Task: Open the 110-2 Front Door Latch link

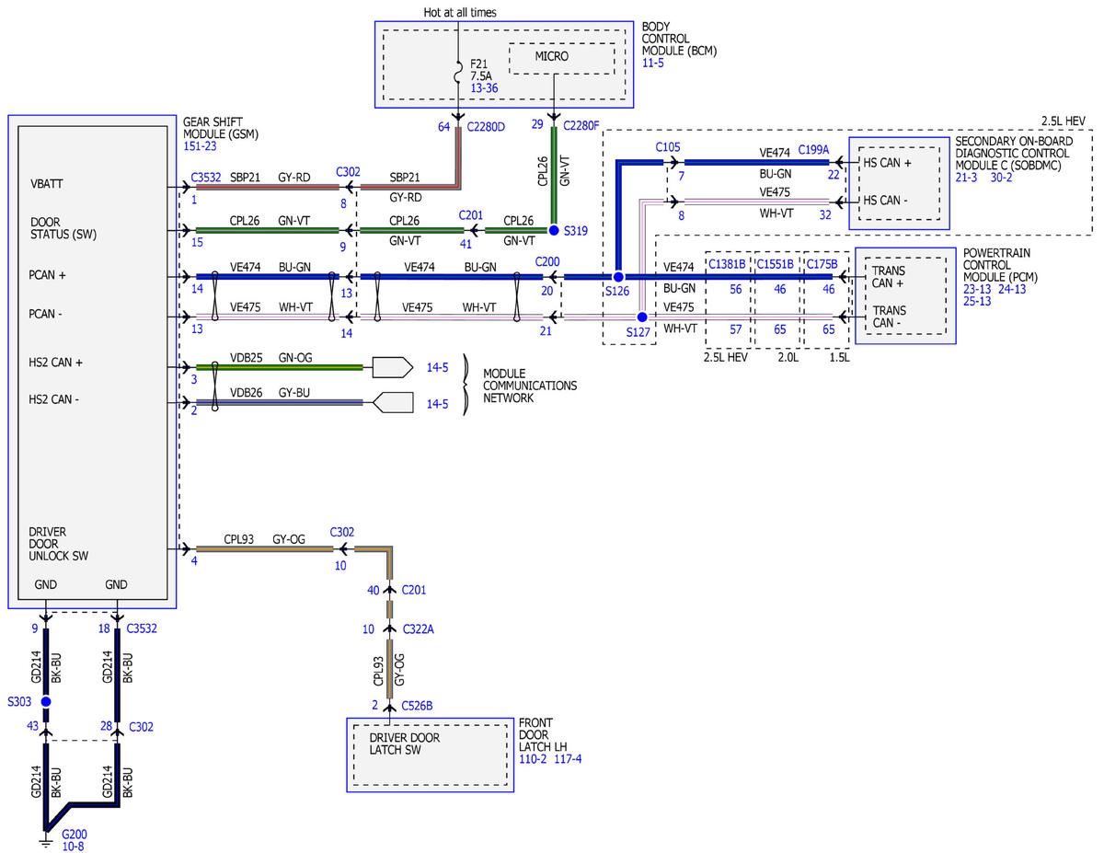Action: click(x=534, y=759)
